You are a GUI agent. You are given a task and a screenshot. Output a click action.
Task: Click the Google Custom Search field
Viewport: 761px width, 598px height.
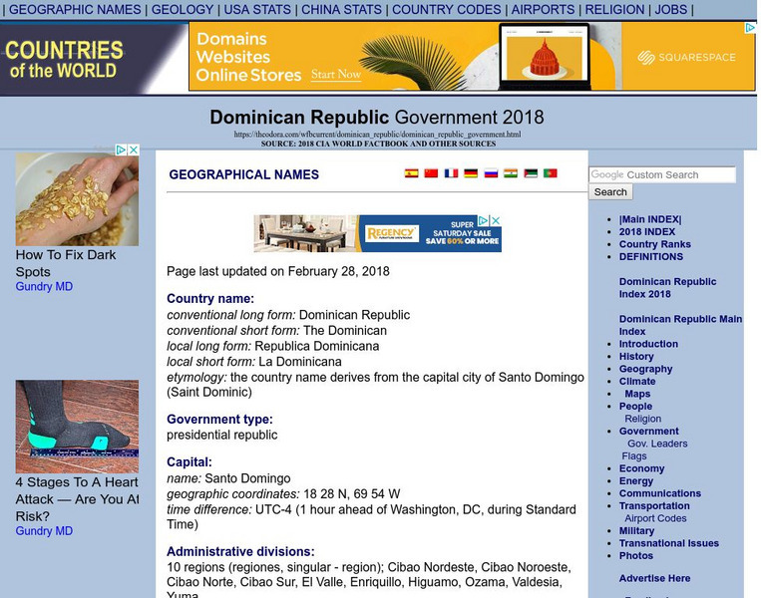tap(662, 174)
